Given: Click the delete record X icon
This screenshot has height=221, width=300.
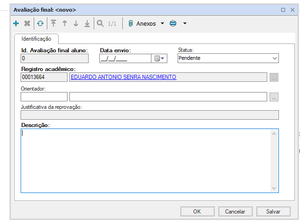Looking at the screenshot, I should tap(27, 23).
